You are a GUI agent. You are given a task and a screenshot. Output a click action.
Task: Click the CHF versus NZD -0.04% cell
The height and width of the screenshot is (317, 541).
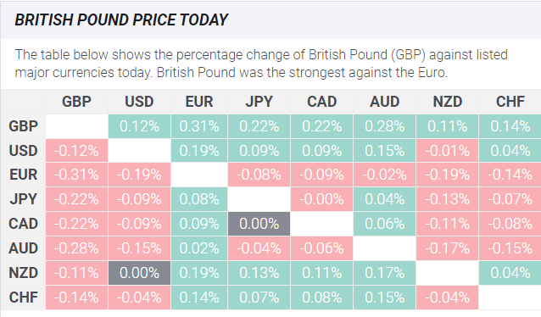(x=447, y=298)
